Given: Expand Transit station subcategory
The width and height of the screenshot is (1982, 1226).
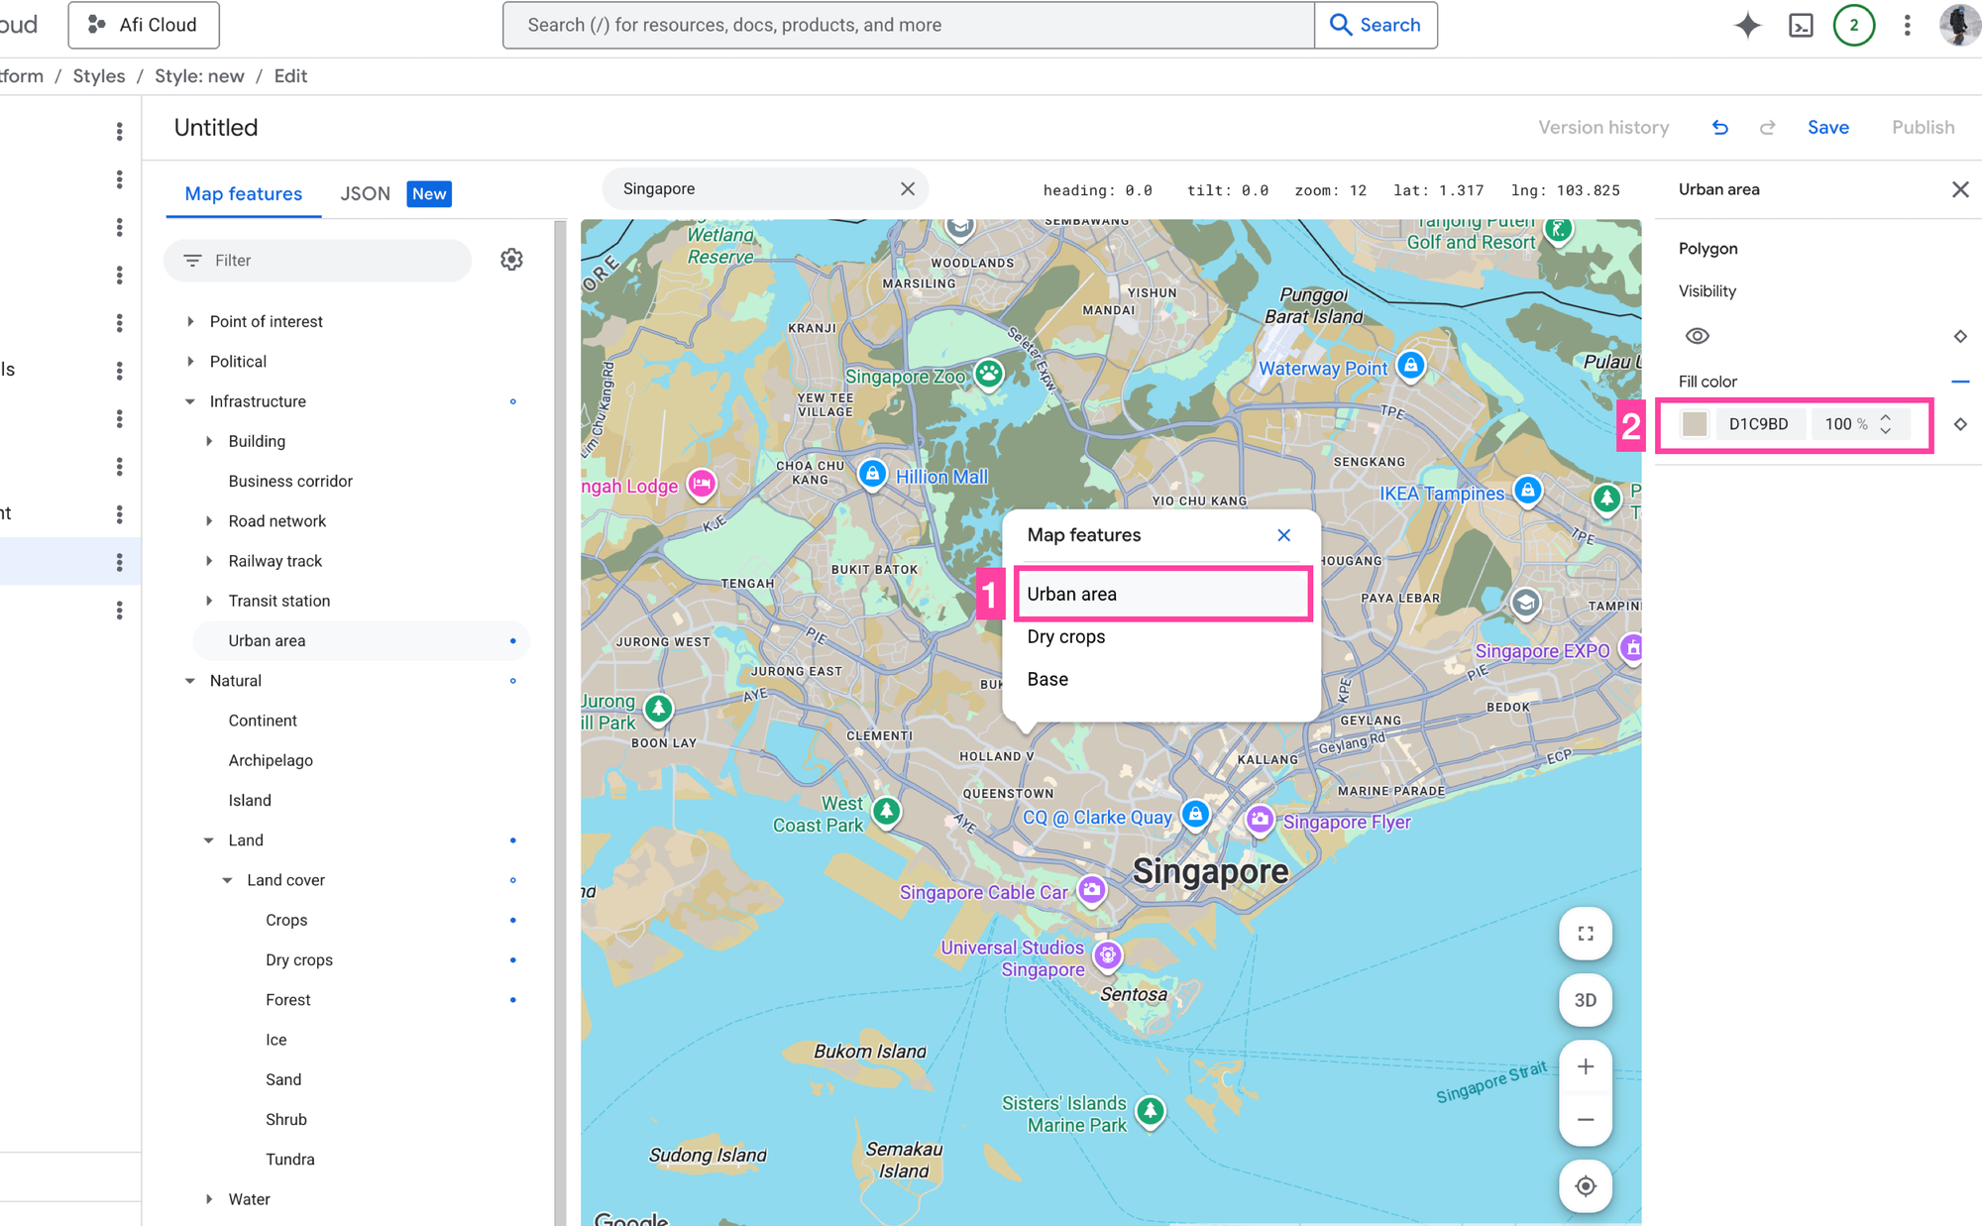Looking at the screenshot, I should point(209,601).
